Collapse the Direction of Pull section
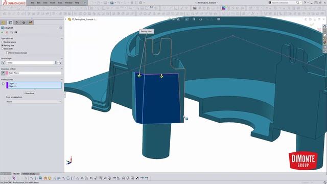Viewport: 327px width, 184px height. (x=62, y=69)
